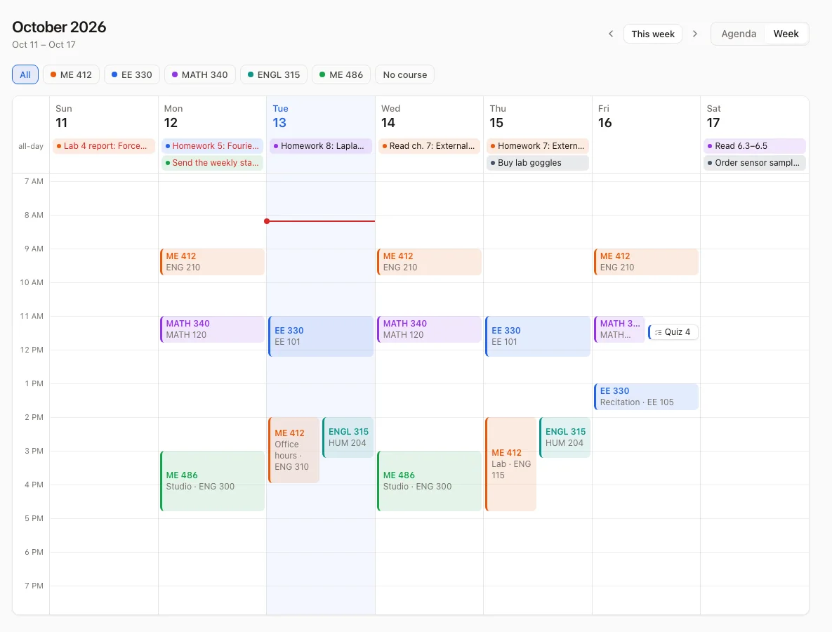
Task: Click the current-time red marker on Tuesday
Action: click(320, 221)
